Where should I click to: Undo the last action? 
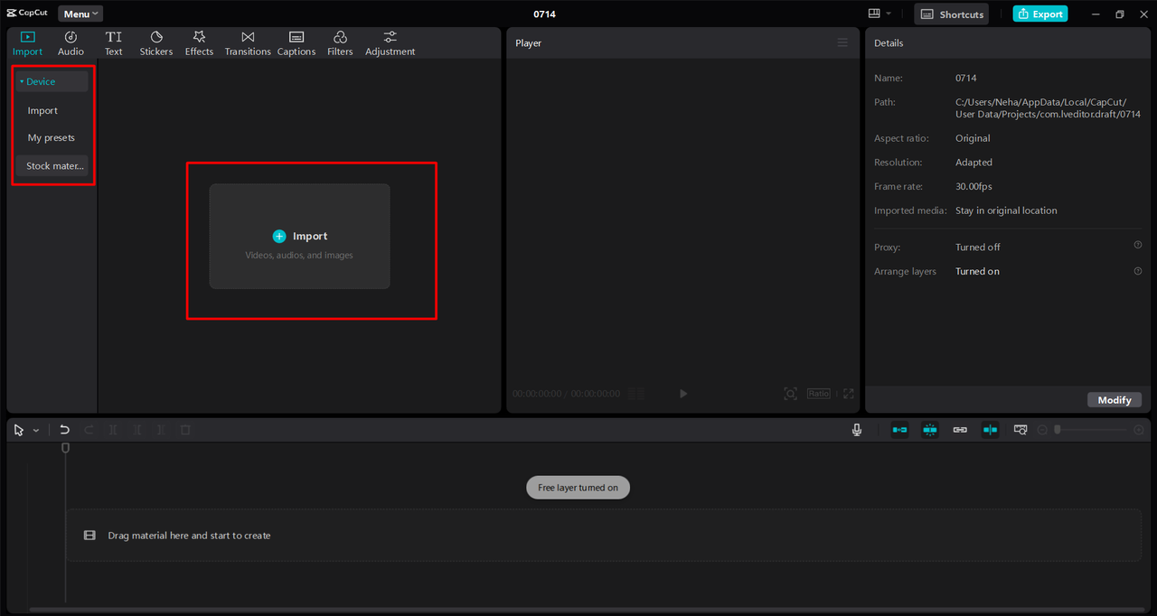click(64, 431)
